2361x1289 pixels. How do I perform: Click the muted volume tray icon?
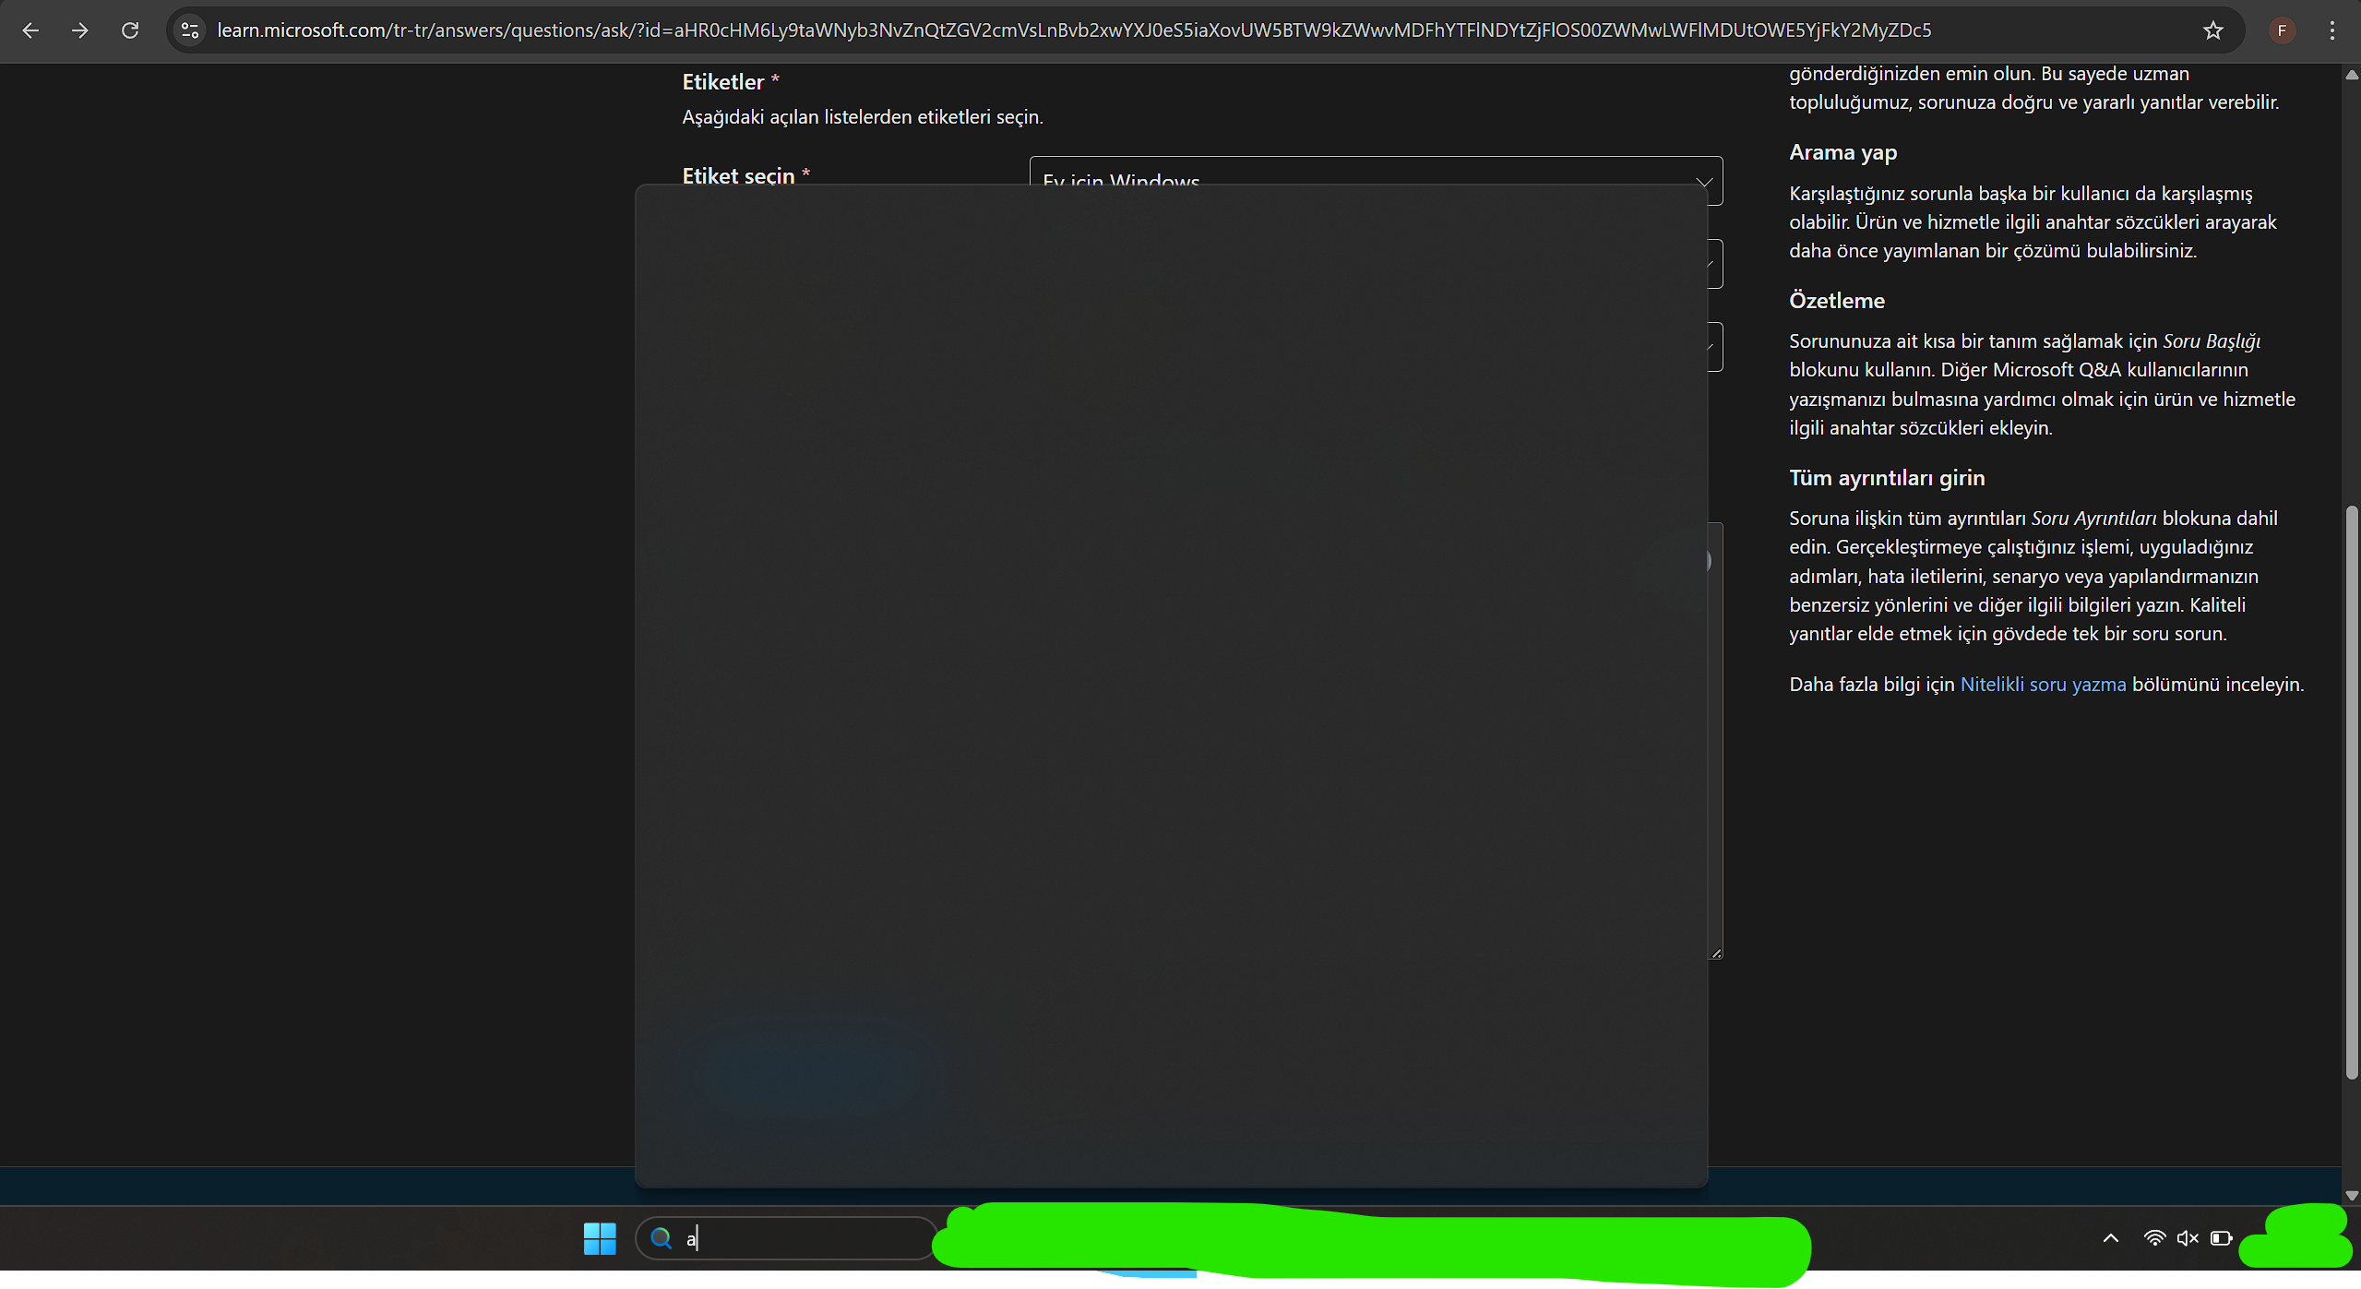pos(2188,1238)
